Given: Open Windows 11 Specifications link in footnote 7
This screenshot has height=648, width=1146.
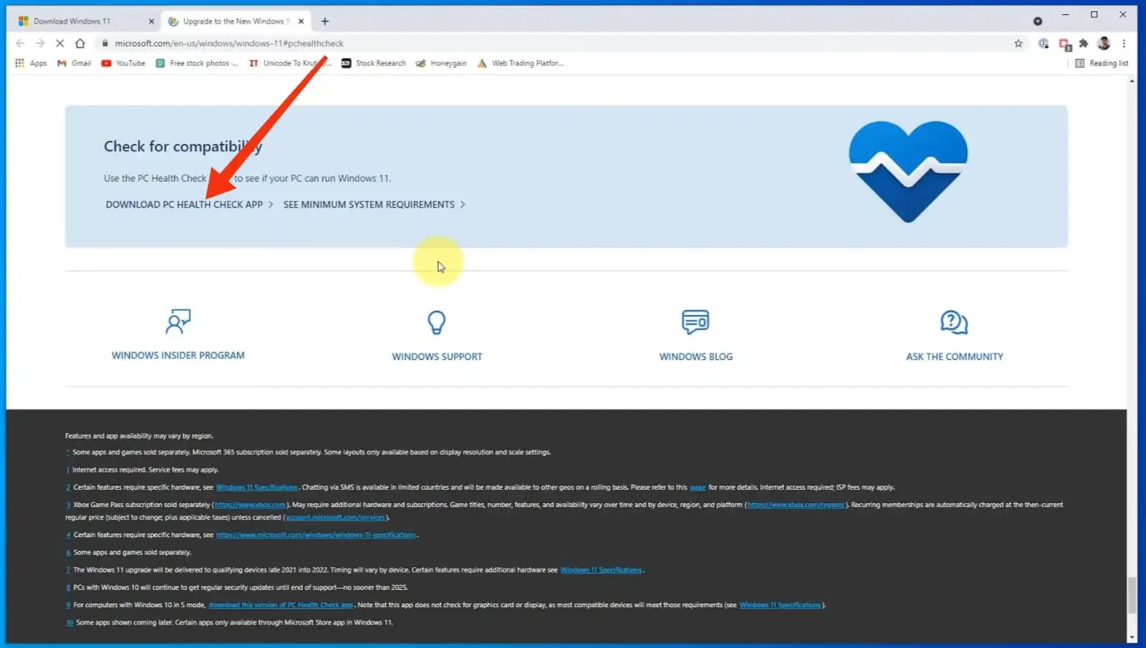Looking at the screenshot, I should 602,570.
